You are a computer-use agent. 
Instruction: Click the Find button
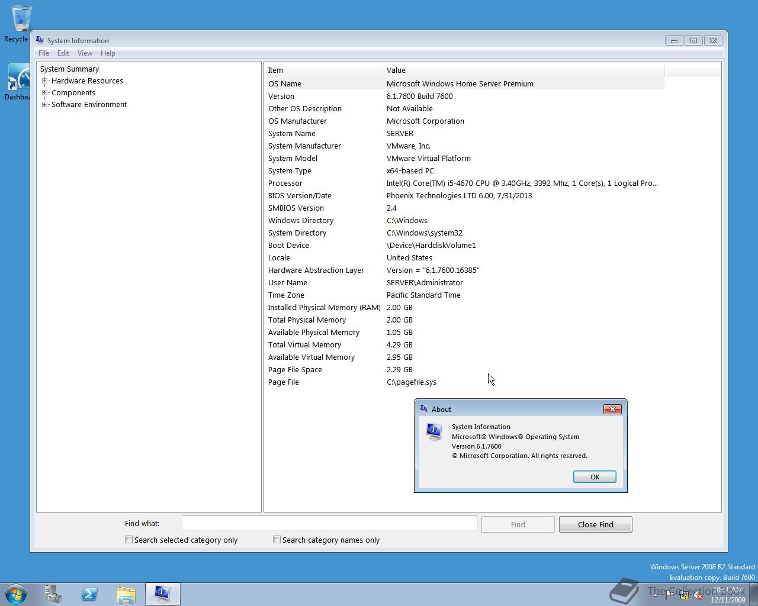[518, 524]
